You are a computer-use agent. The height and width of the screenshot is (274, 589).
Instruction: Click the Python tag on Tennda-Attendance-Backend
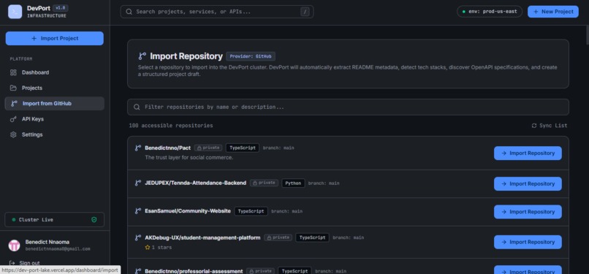pyautogui.click(x=293, y=183)
